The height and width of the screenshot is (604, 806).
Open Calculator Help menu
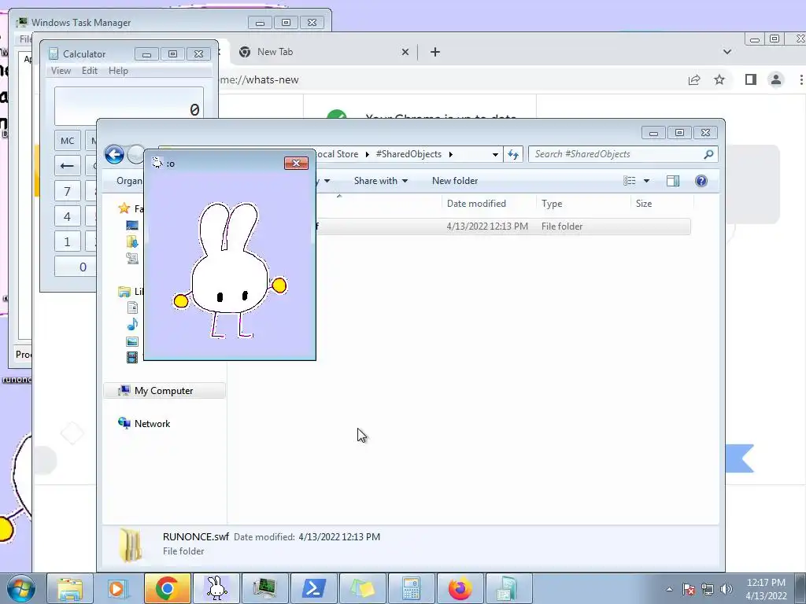pos(118,71)
